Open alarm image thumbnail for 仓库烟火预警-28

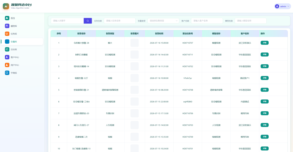[135, 43]
